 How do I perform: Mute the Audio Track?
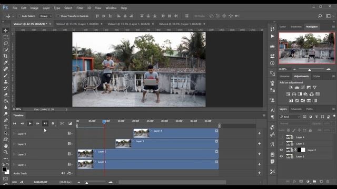(63, 173)
